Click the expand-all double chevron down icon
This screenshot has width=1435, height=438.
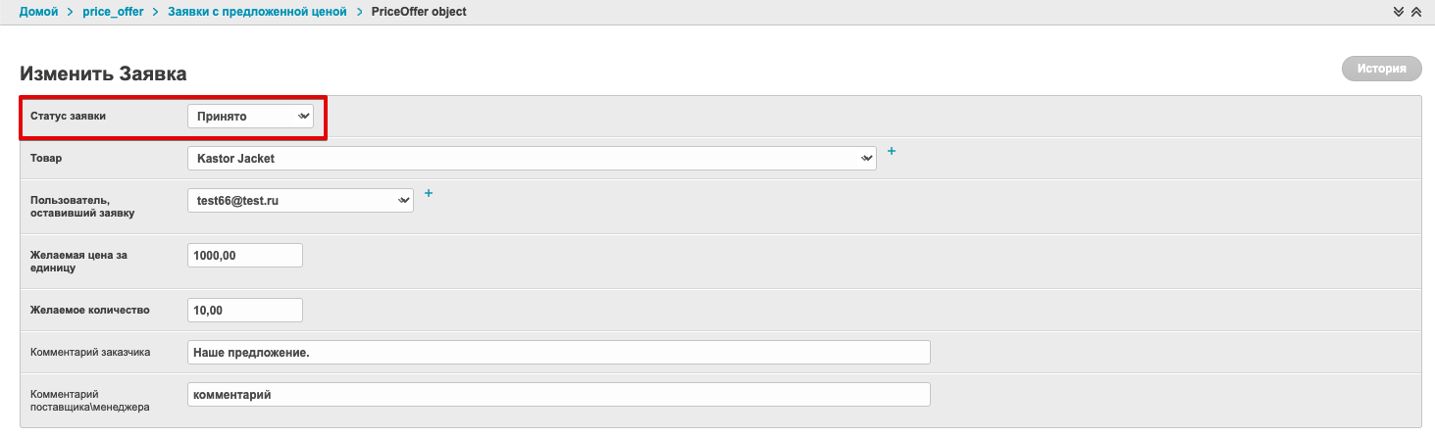pyautogui.click(x=1399, y=12)
